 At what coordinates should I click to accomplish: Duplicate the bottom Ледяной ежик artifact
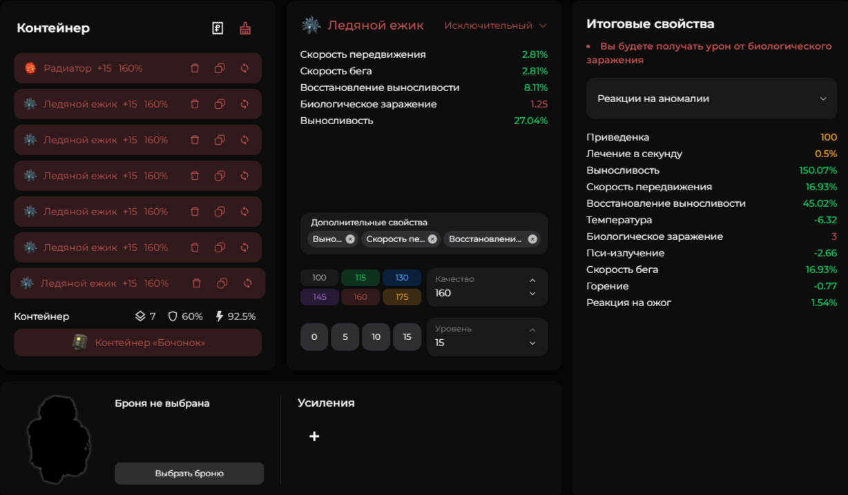222,283
